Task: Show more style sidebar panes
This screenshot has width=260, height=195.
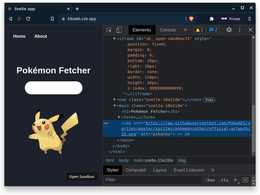Action: pyautogui.click(x=213, y=170)
